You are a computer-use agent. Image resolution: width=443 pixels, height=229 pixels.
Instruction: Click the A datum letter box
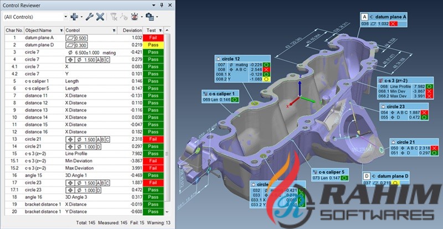click(x=364, y=17)
